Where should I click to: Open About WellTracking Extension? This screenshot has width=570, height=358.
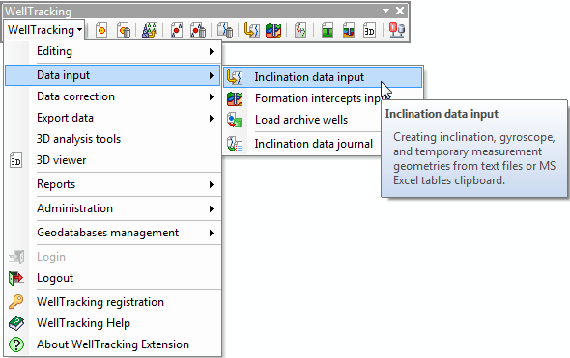click(x=113, y=344)
